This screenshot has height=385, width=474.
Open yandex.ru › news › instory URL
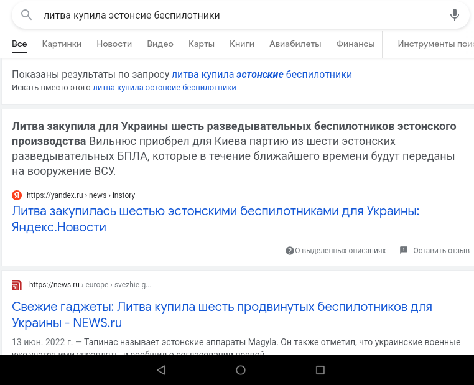[81, 195]
